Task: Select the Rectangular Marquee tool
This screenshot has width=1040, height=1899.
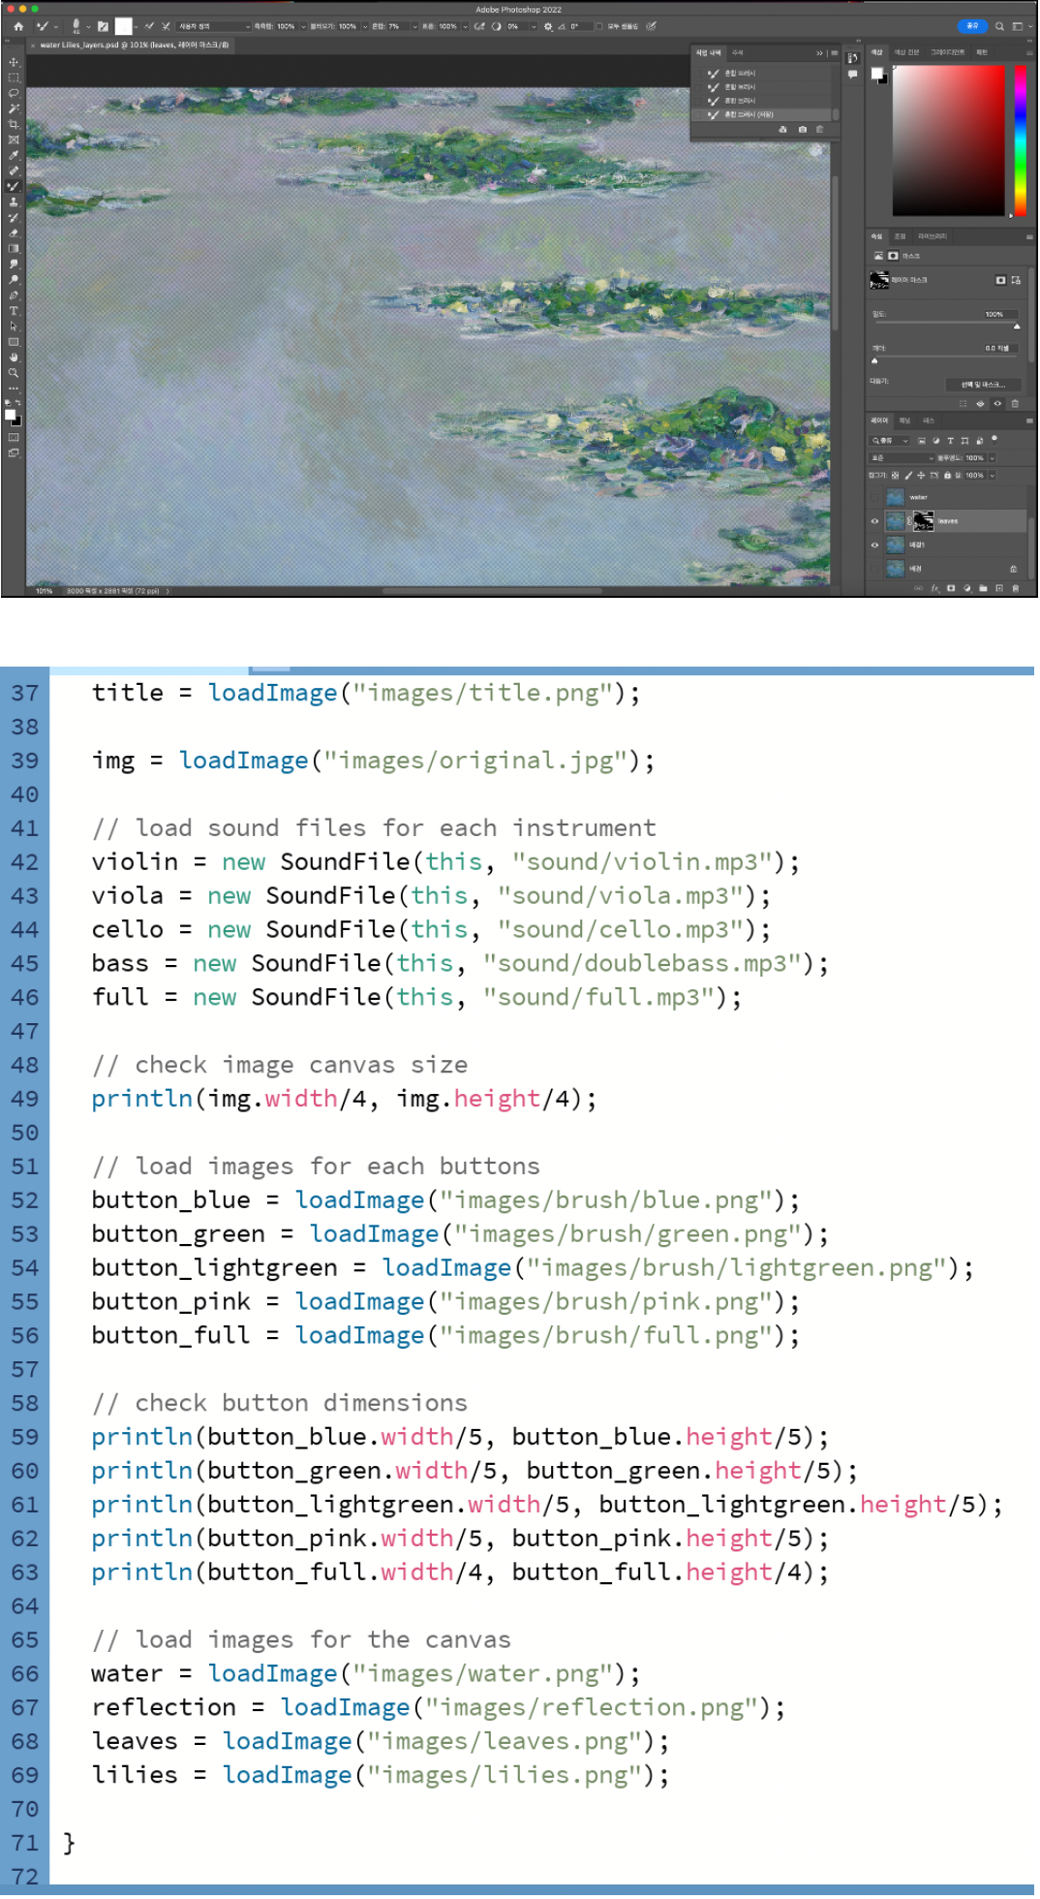Action: point(14,78)
